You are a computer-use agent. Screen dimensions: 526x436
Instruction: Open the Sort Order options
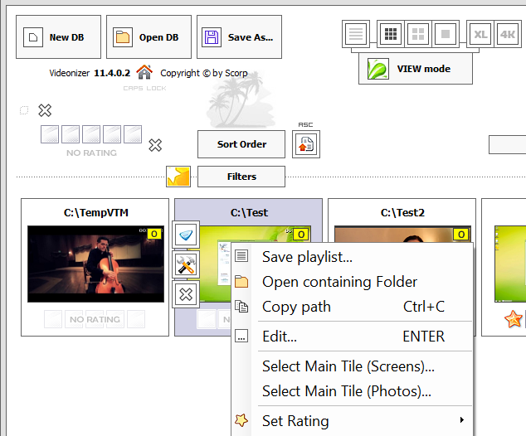click(241, 144)
